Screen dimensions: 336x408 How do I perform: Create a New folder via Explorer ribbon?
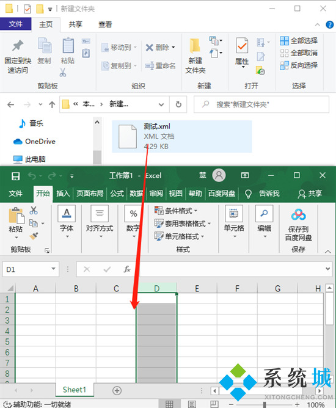coord(195,55)
